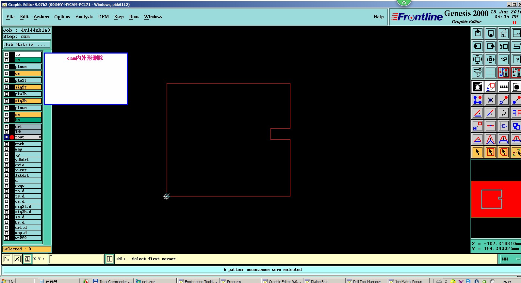This screenshot has width=521, height=283.
Task: Click the diagonal red-blue line icon
Action: [491, 113]
